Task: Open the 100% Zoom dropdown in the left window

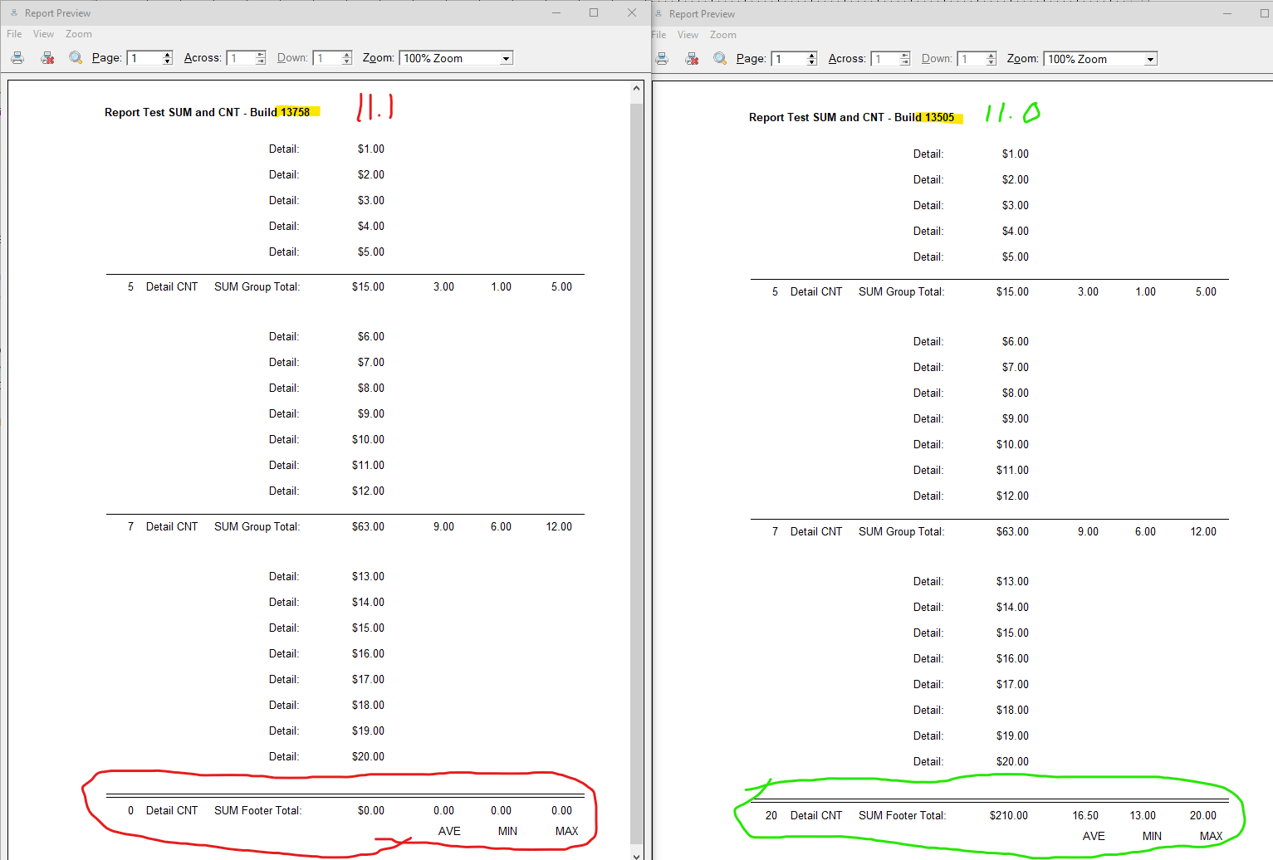Action: (x=506, y=58)
